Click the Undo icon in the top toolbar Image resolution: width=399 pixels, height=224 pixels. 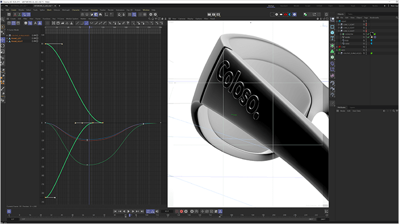(2, 6)
